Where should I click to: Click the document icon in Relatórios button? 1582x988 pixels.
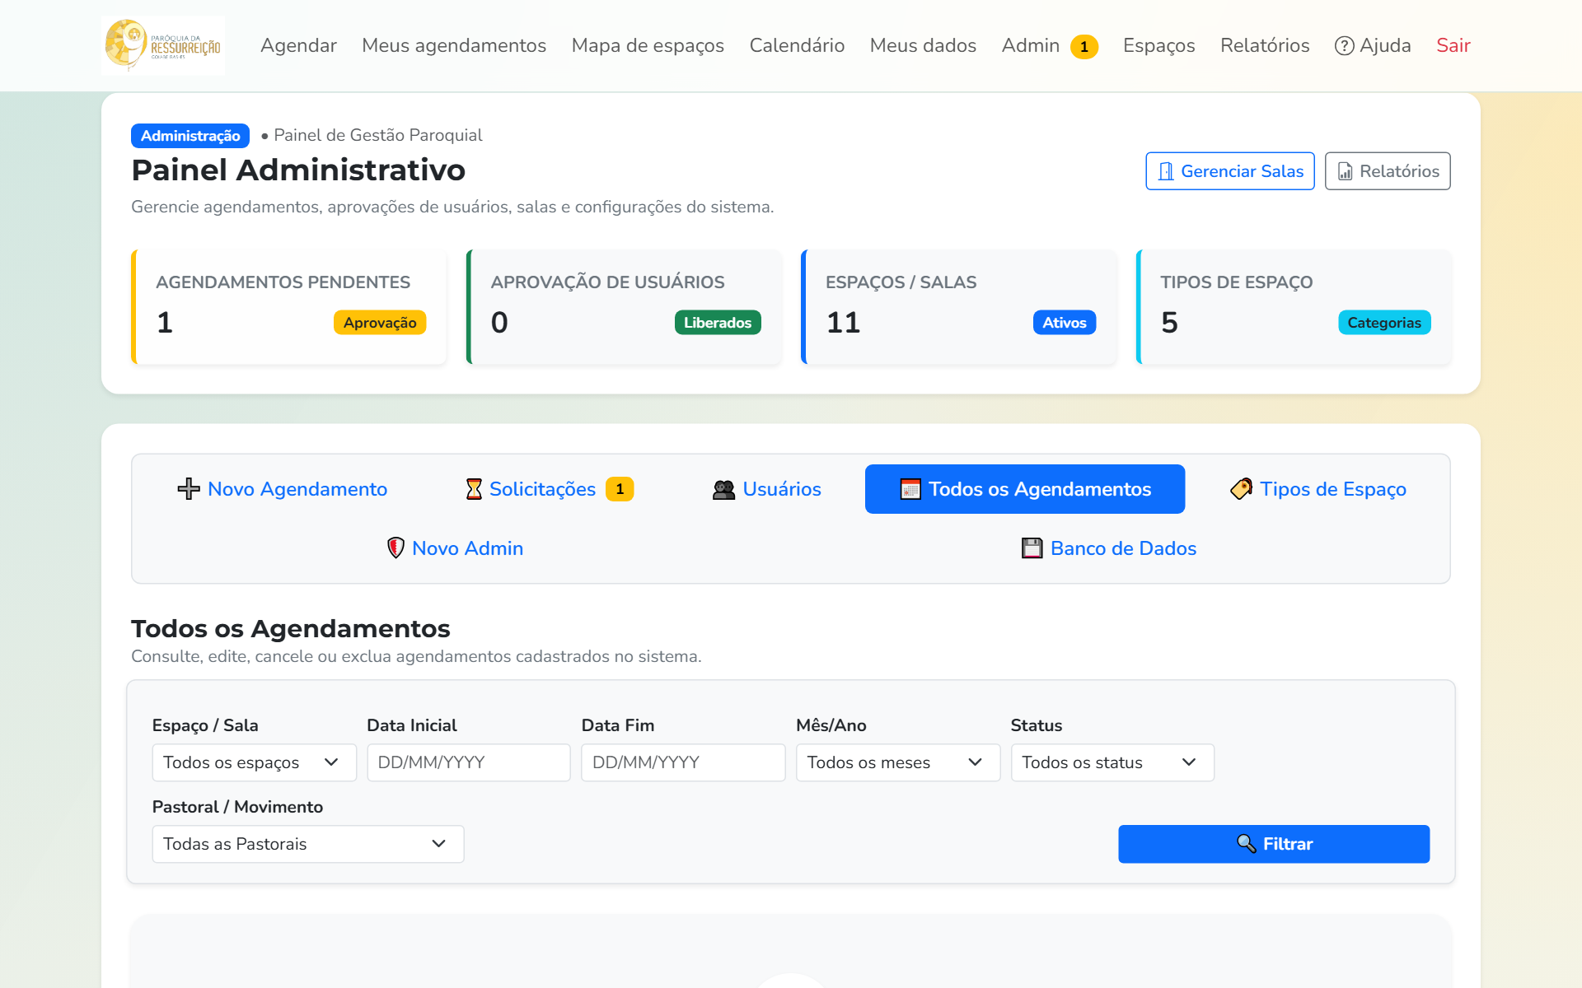click(x=1345, y=171)
